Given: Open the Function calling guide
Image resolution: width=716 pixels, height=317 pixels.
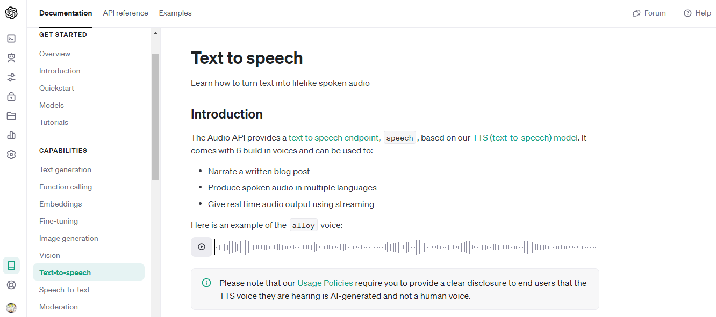Looking at the screenshot, I should [x=66, y=187].
